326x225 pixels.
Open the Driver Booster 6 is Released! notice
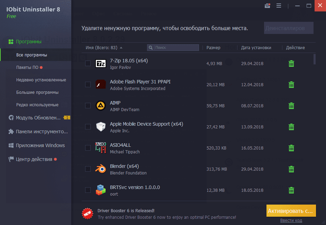click(126, 211)
